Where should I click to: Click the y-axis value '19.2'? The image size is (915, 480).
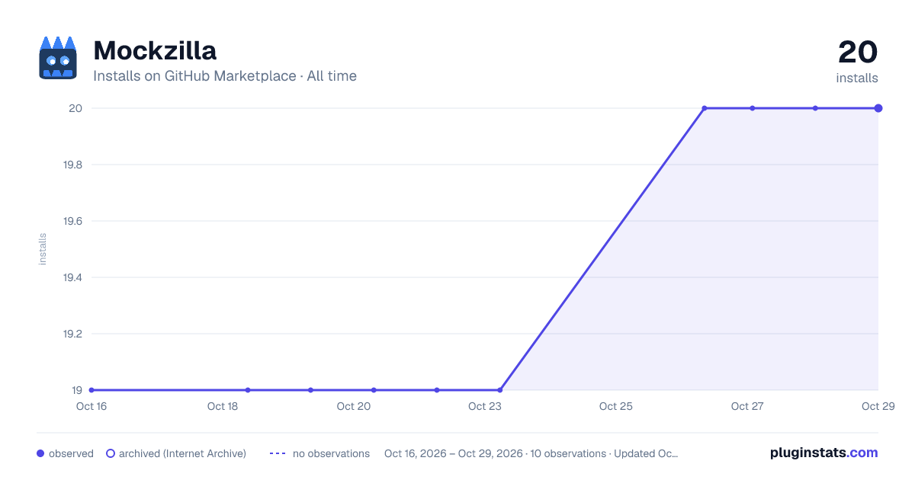pyautogui.click(x=72, y=334)
